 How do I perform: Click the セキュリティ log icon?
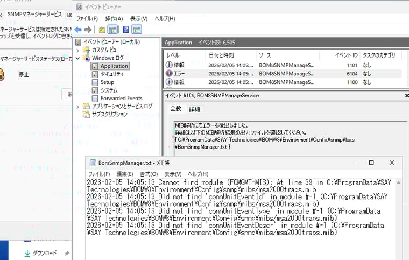[95, 74]
